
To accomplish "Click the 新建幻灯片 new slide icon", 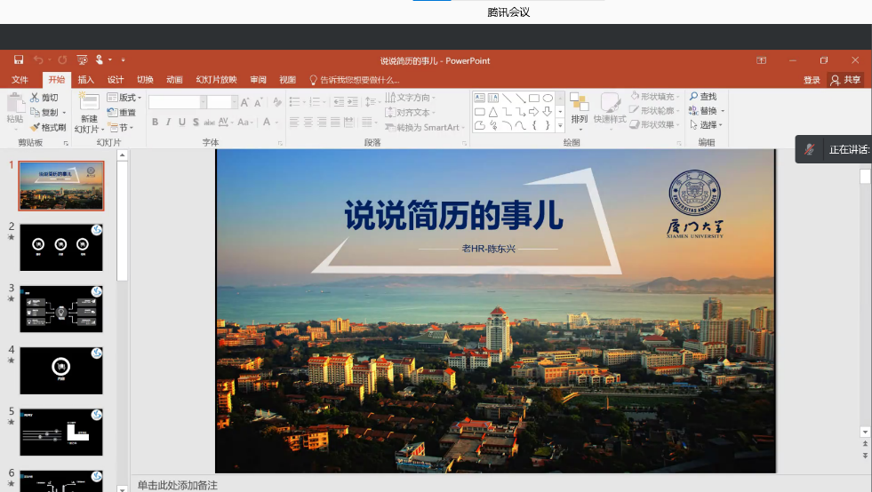I will pyautogui.click(x=89, y=103).
